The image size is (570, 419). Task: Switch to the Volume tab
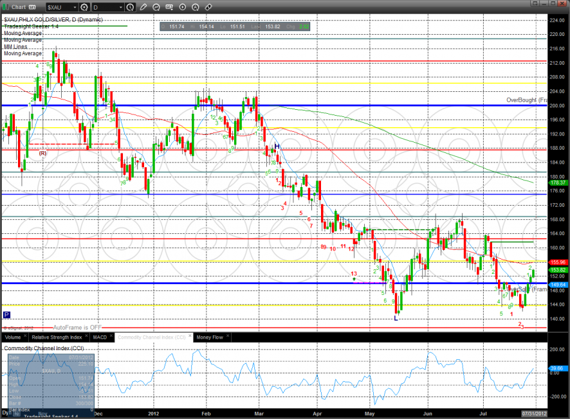pos(13,337)
